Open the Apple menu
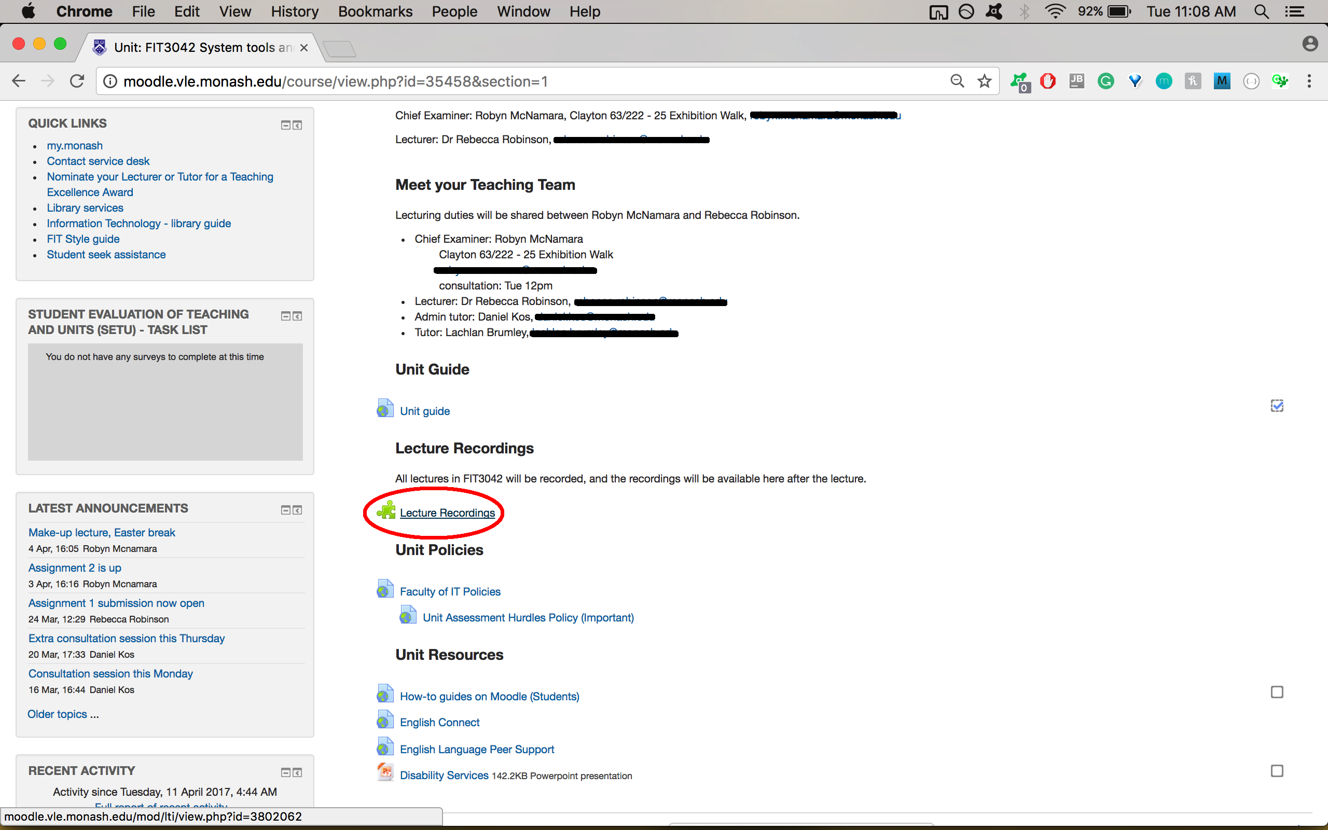Screen dimensions: 1328x830 coord(27,11)
